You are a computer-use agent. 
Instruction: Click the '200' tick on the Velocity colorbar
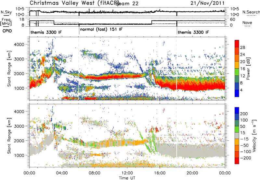[x=244, y=114]
